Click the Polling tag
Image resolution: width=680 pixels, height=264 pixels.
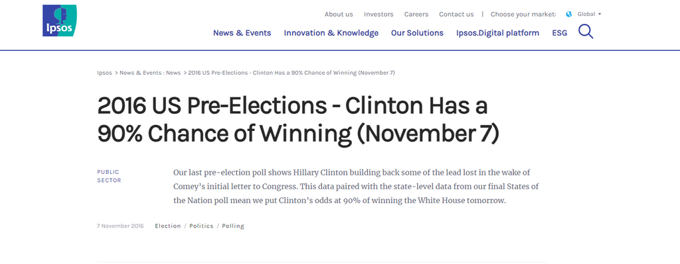233,226
